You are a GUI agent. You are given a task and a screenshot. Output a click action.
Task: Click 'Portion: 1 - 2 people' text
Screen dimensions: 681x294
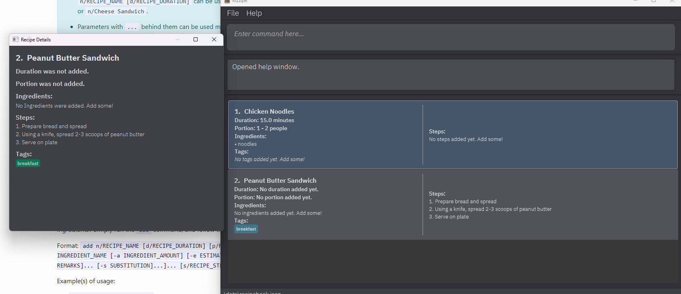point(261,128)
